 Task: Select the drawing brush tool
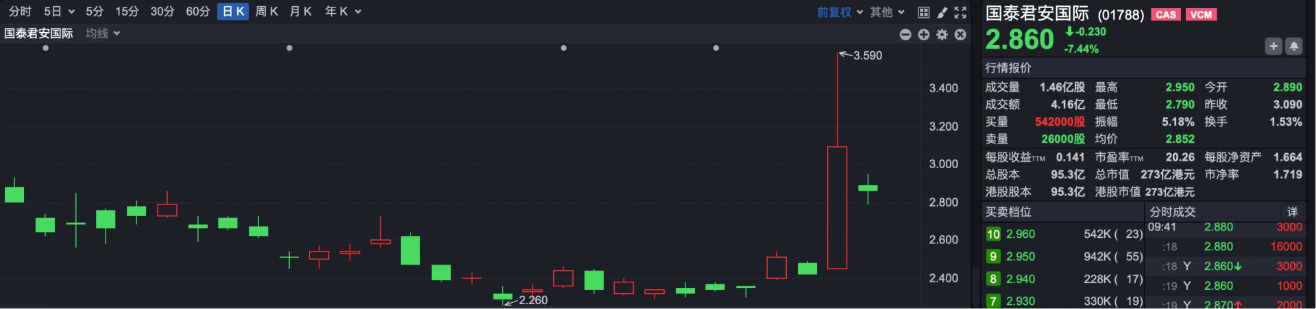tap(942, 12)
